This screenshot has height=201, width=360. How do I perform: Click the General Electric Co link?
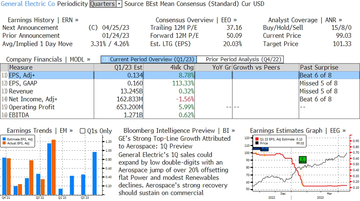click(x=28, y=4)
